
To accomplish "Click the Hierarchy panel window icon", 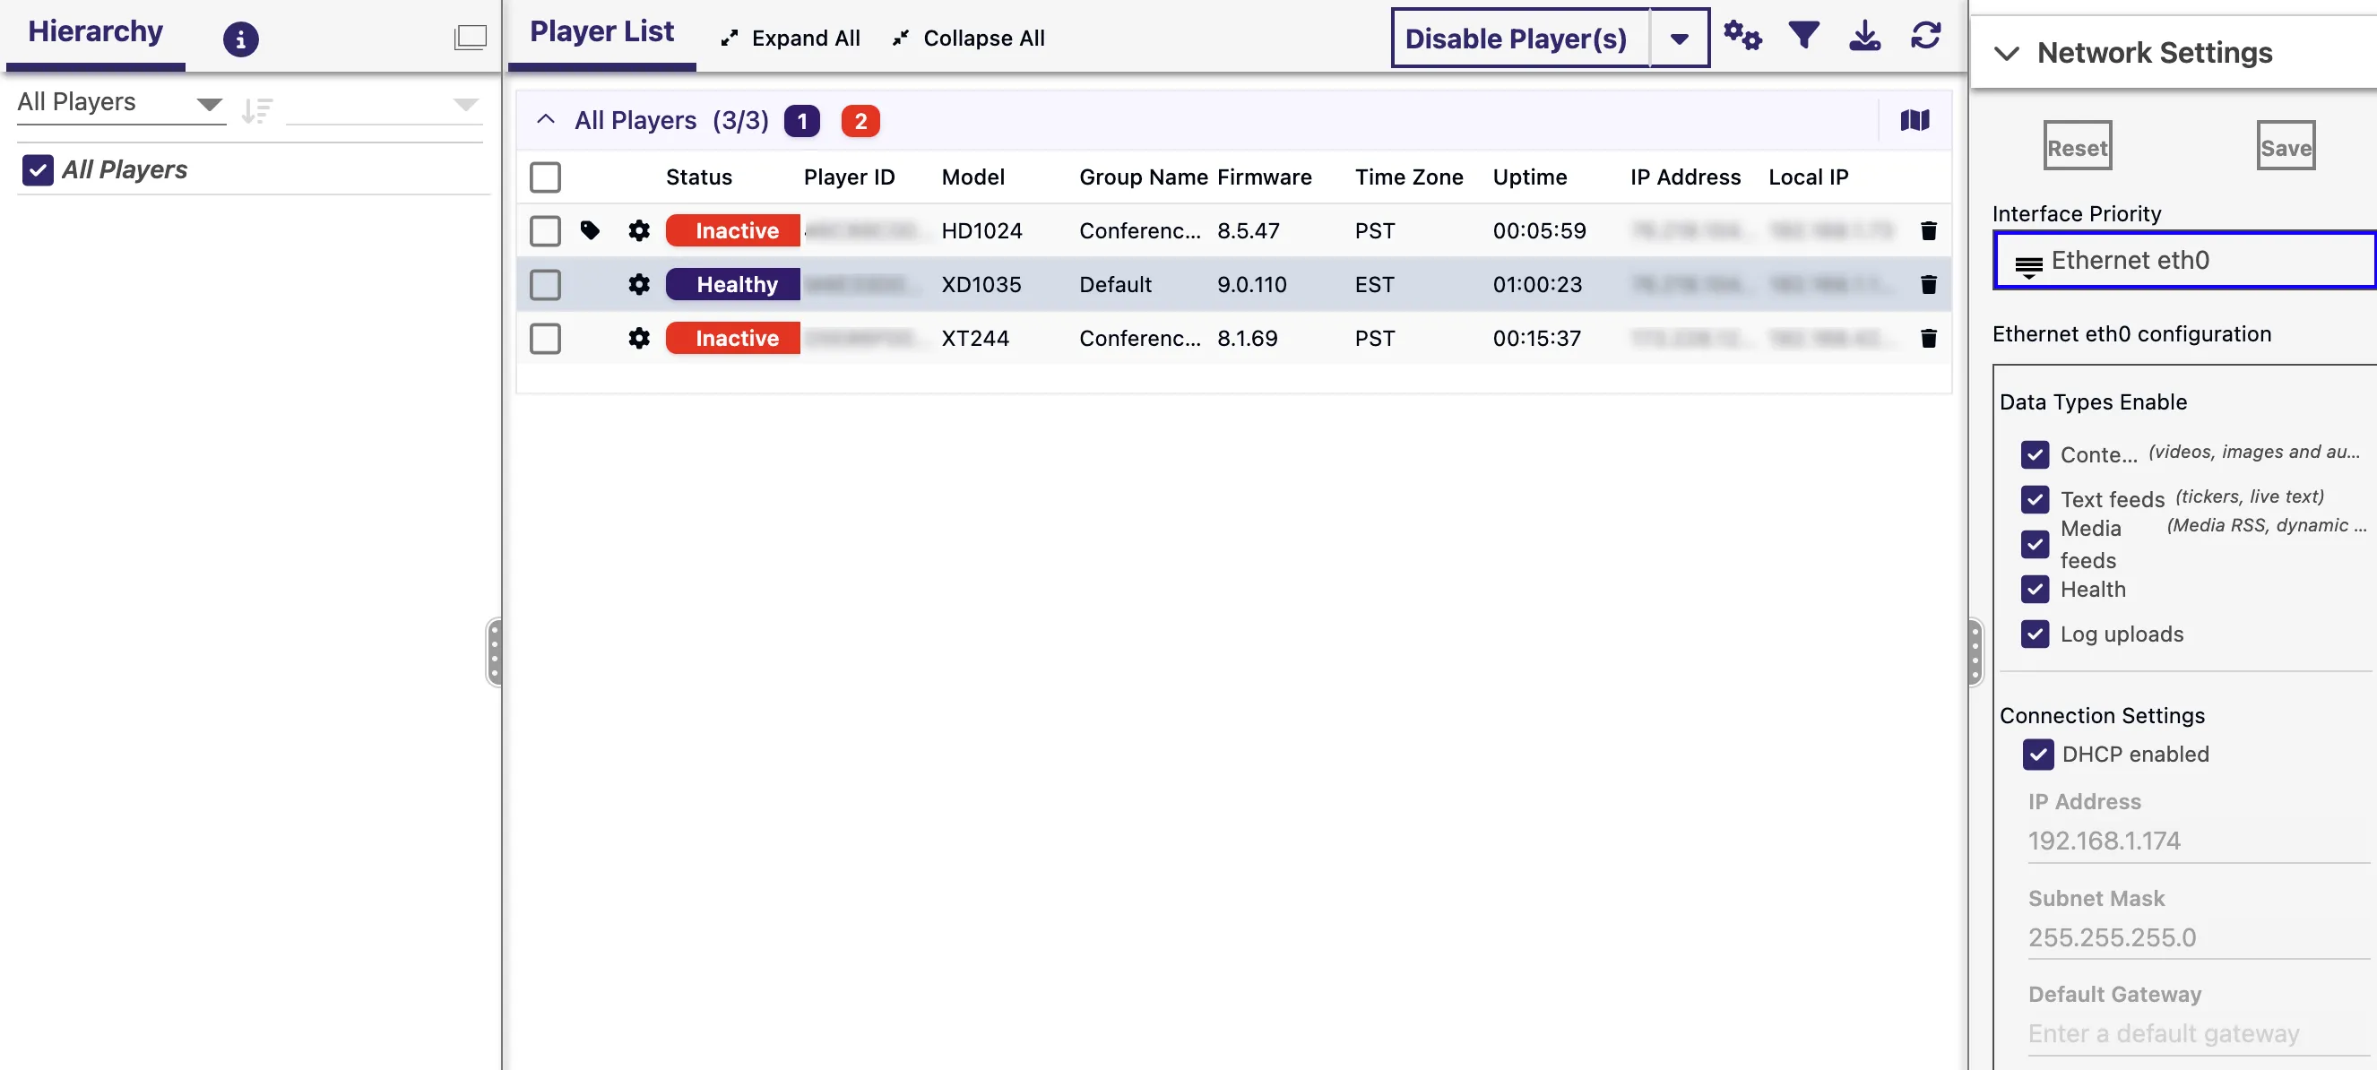I will point(470,37).
